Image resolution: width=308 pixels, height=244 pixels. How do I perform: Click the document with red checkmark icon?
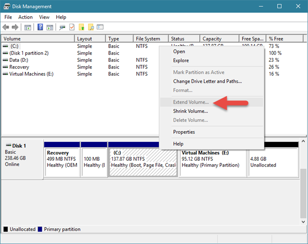pos(72,27)
